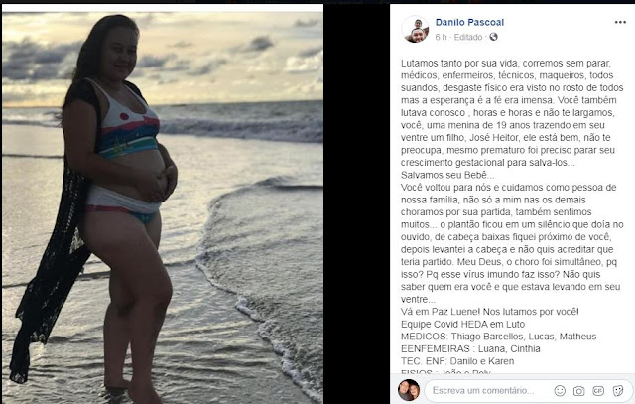Open the sticker picker in comment box
This screenshot has height=404, width=635.
point(617,391)
